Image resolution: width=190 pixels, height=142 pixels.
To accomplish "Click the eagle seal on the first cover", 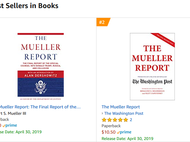I will [x=40, y=87].
